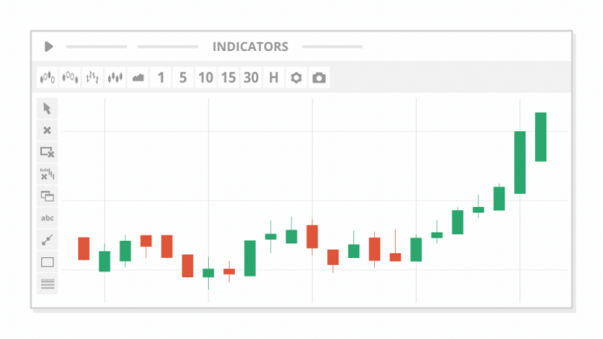
Task: Open the INDICATORS panel
Action: 250,46
